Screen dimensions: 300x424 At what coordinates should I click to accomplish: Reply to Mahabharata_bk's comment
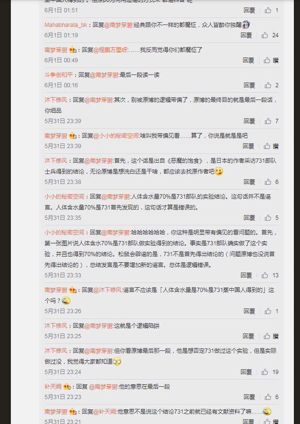pyautogui.click(x=246, y=35)
